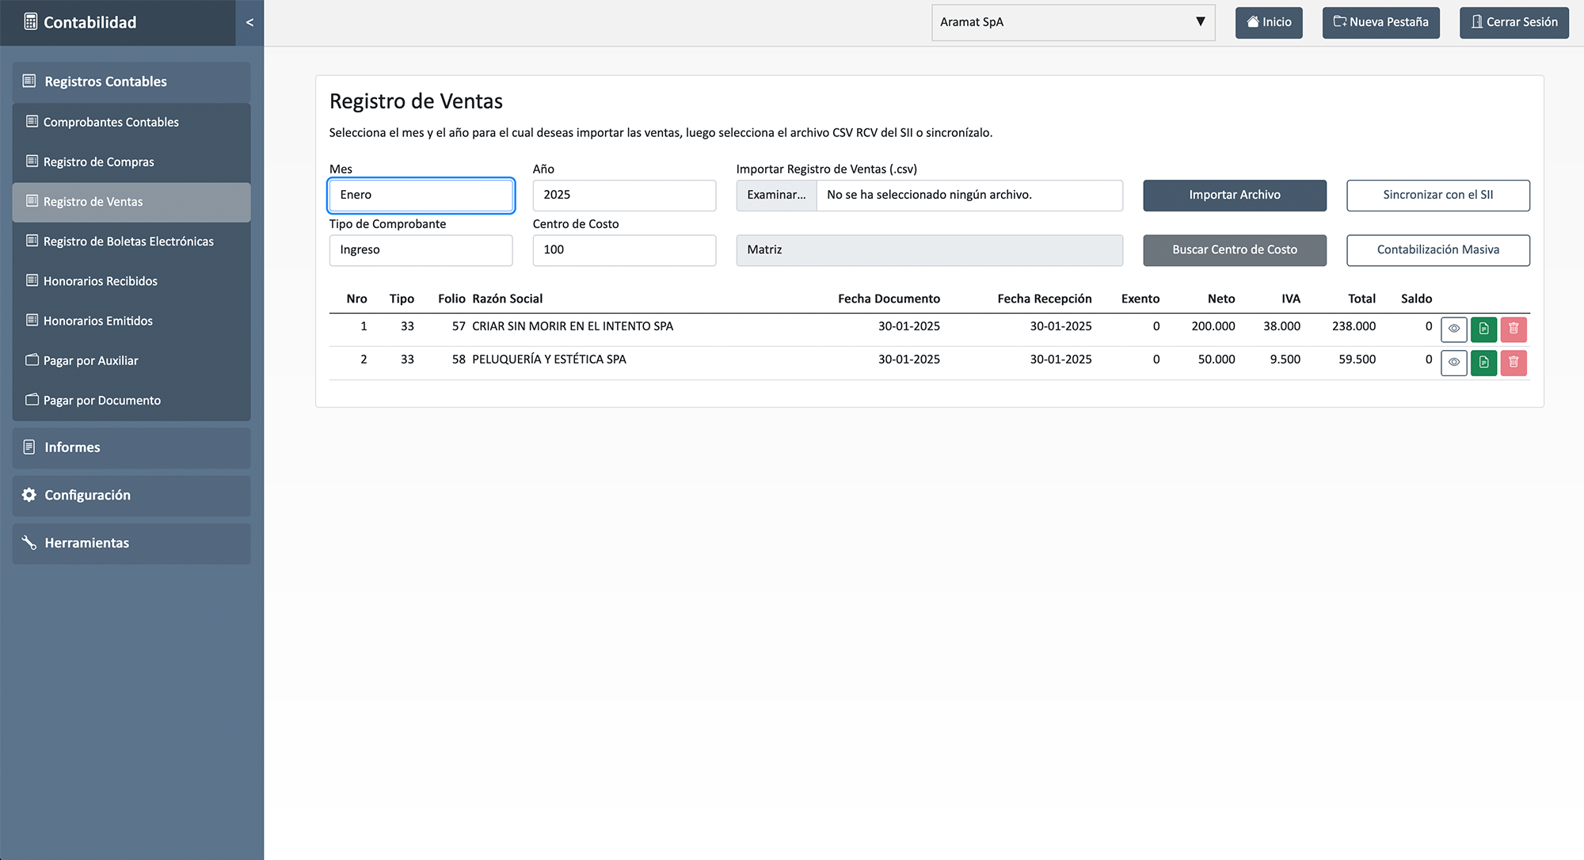Click green document icon for folio 57
The height and width of the screenshot is (860, 1584).
pyautogui.click(x=1483, y=329)
